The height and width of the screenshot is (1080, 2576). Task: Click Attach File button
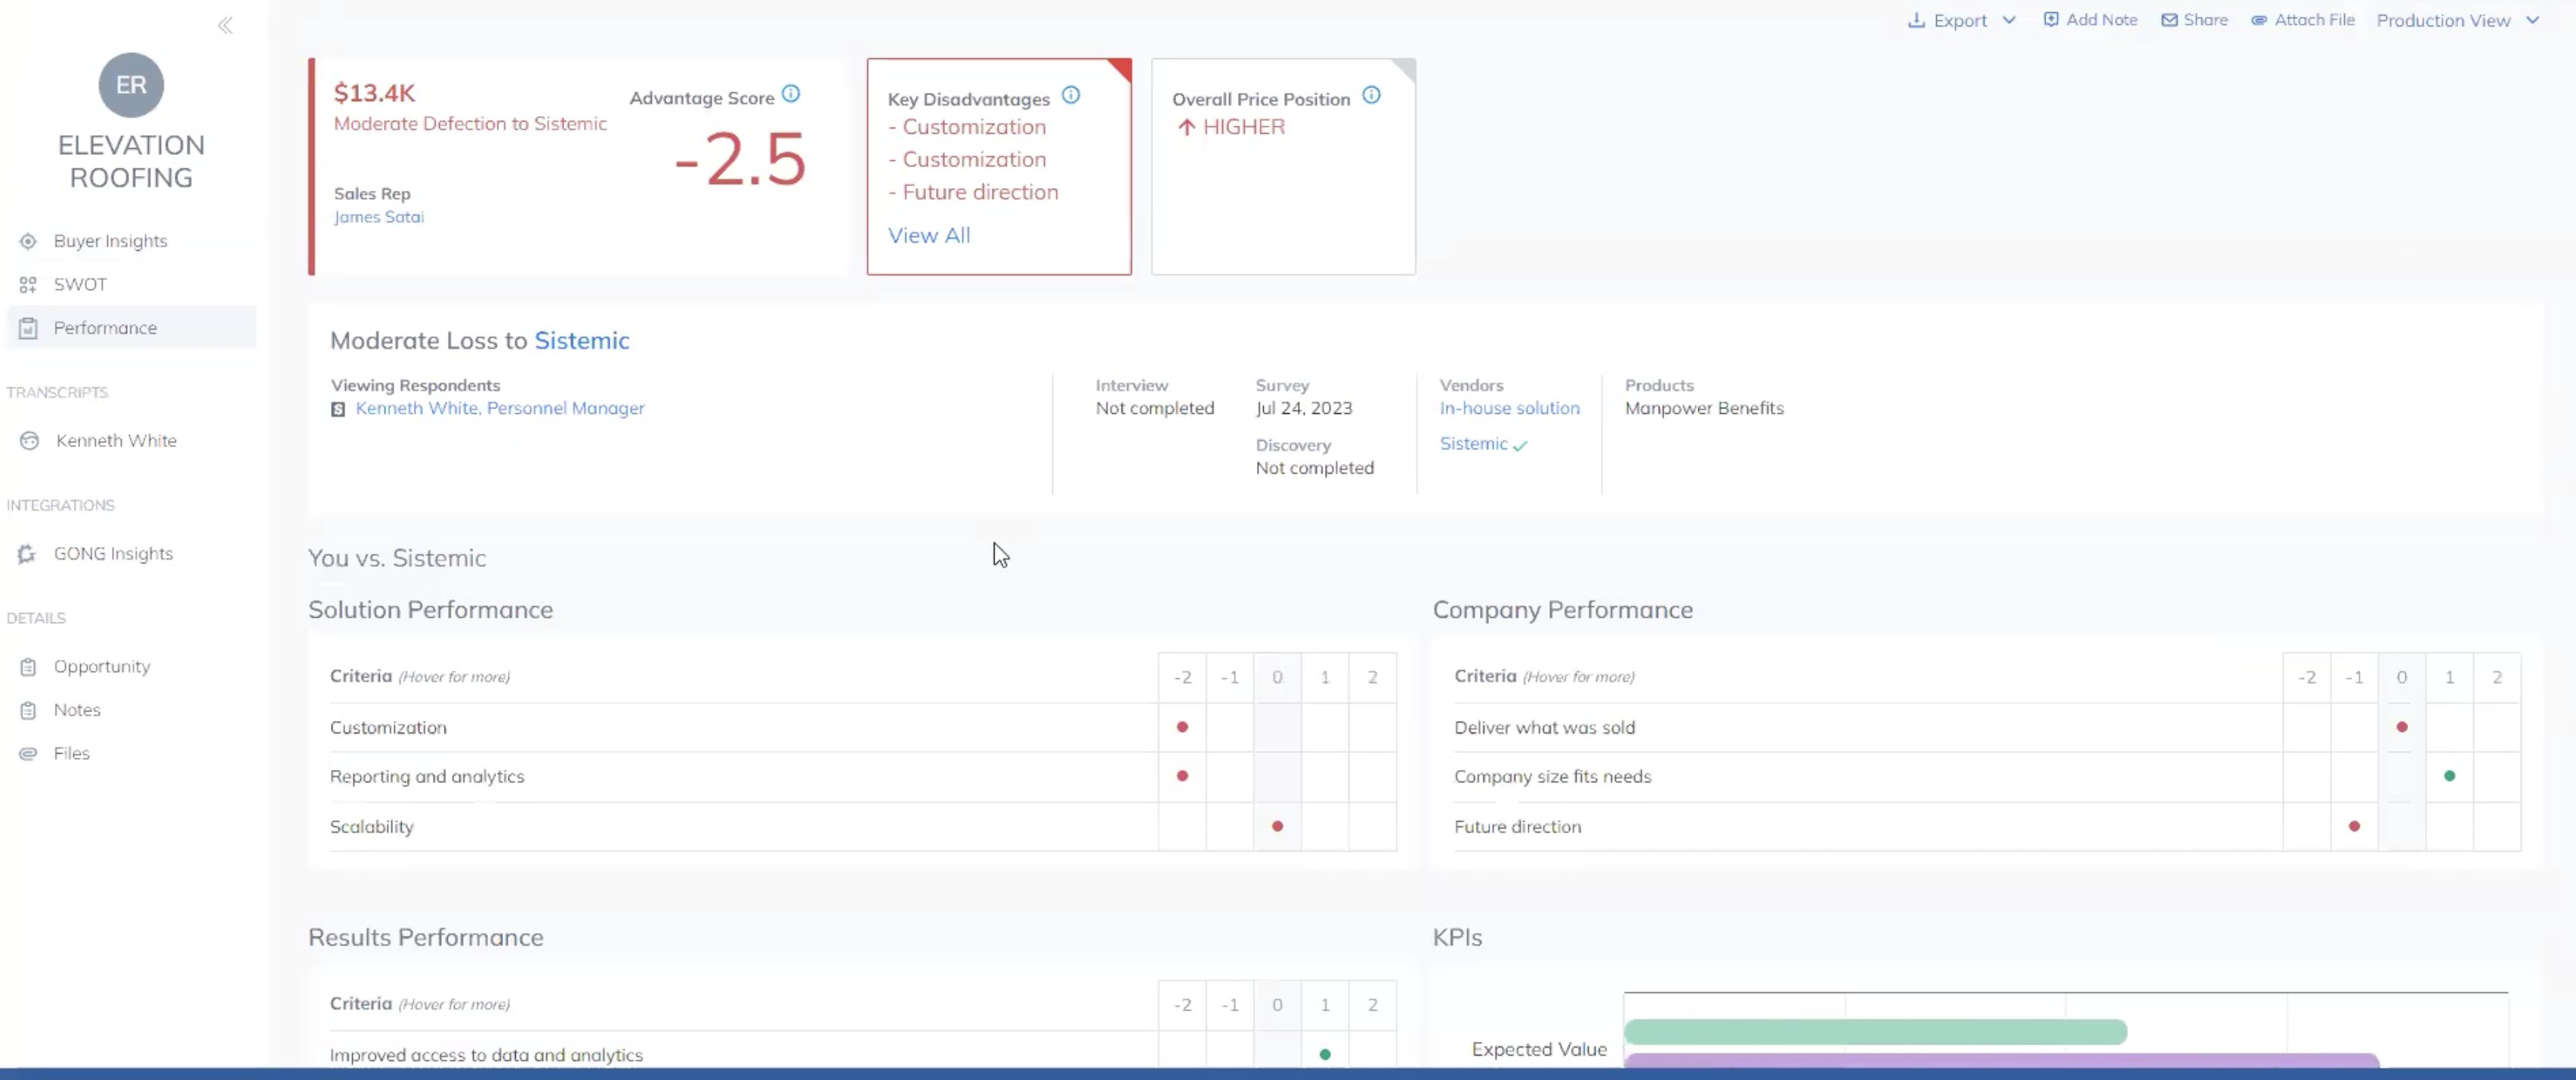point(2303,20)
